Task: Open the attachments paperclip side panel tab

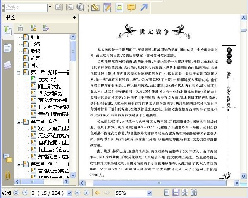Action: click(7, 175)
